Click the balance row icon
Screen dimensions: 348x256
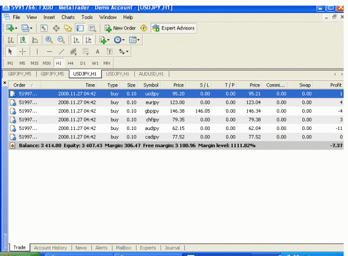pyautogui.click(x=13, y=146)
